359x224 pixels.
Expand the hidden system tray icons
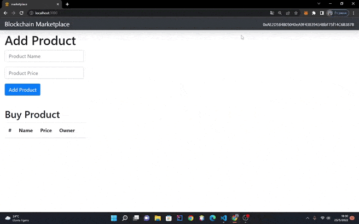tap(308, 218)
